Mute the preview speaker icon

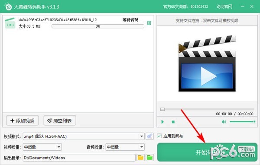224,122
